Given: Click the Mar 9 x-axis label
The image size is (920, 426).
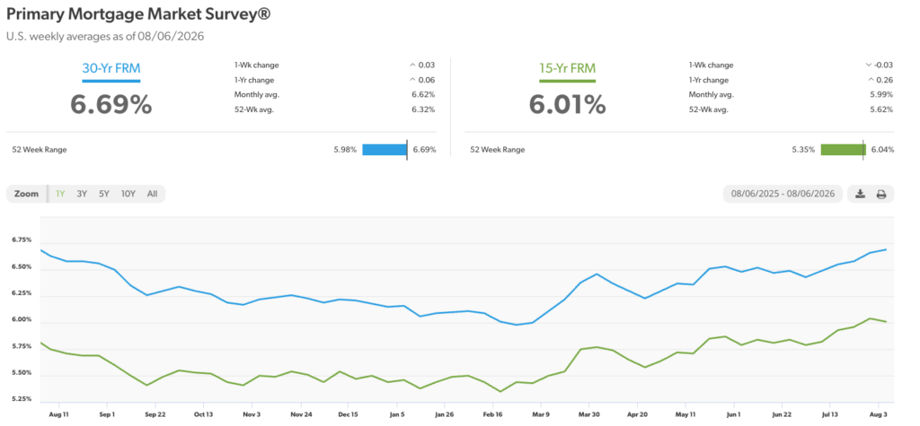Looking at the screenshot, I should pos(542,413).
